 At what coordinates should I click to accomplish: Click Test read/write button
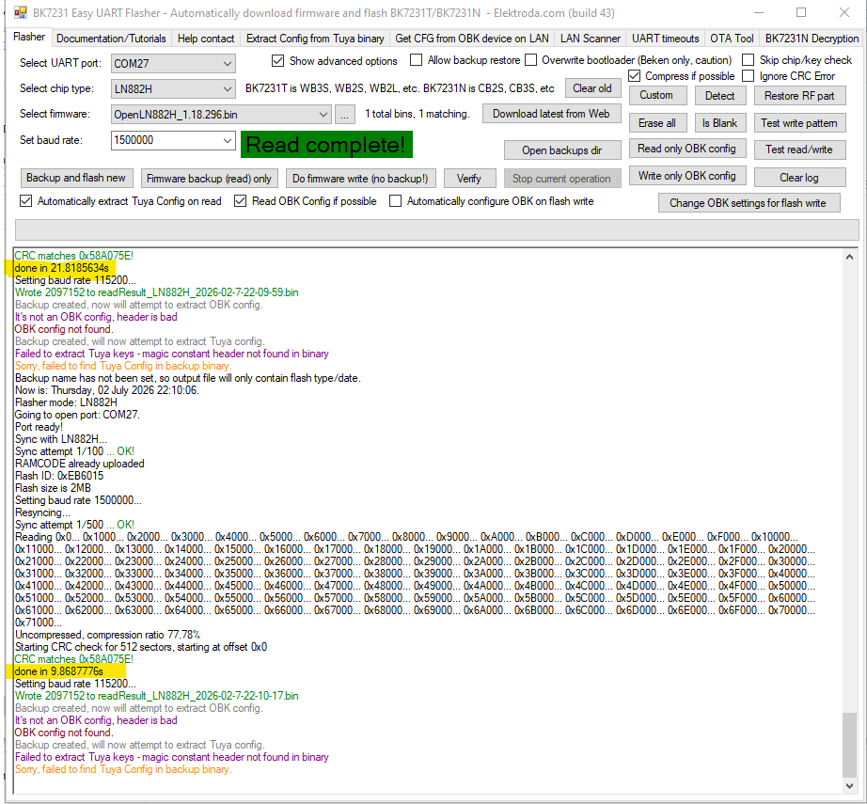click(799, 150)
